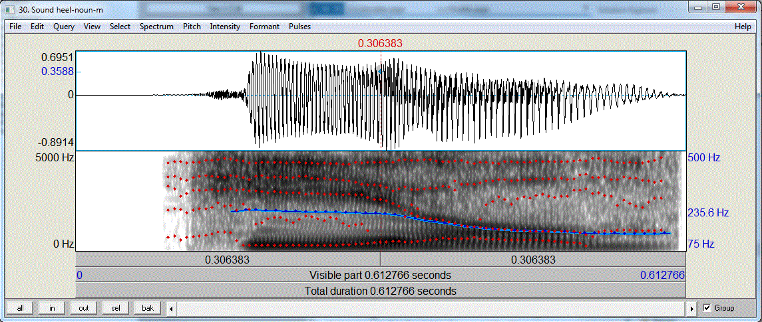Click the 'sel' zoom button
762x322 pixels.
tap(116, 308)
